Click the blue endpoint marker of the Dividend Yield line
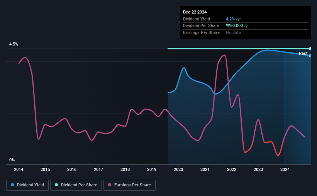This screenshot has height=196, width=317. pyautogui.click(x=310, y=56)
